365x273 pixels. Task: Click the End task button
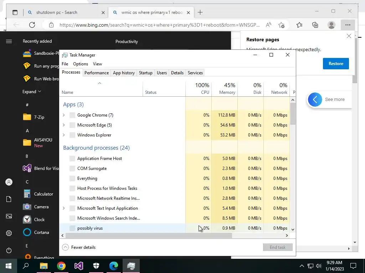coord(278,247)
